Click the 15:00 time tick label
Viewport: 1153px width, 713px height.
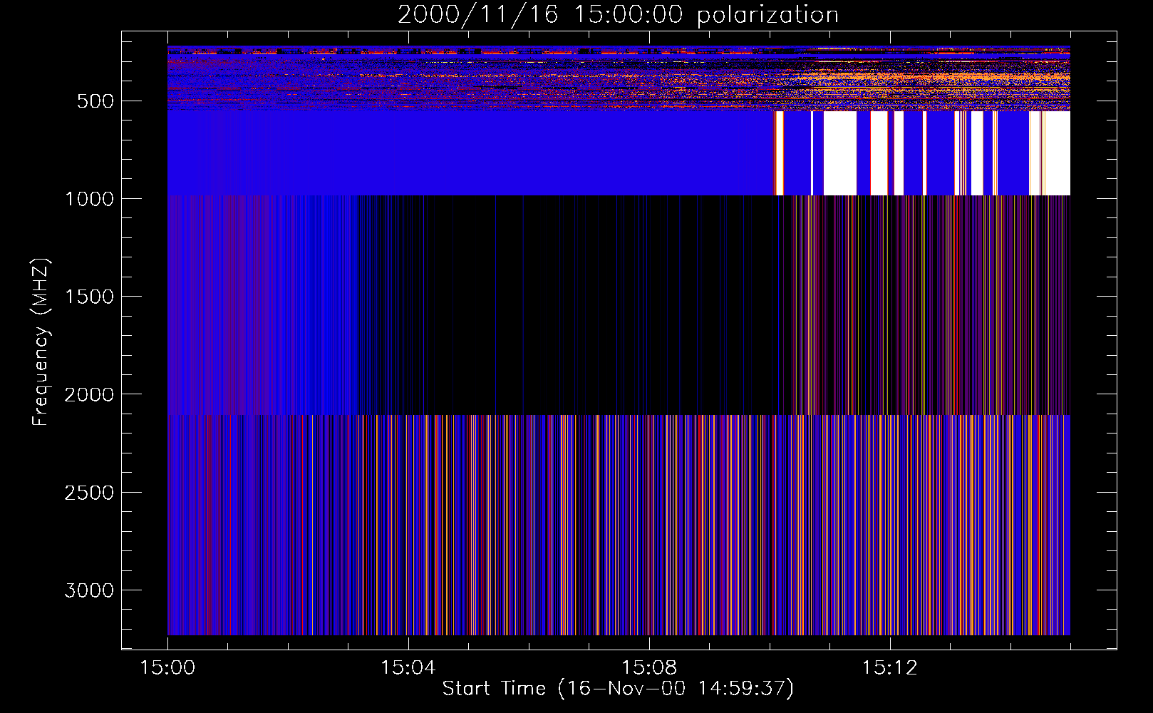tap(167, 668)
